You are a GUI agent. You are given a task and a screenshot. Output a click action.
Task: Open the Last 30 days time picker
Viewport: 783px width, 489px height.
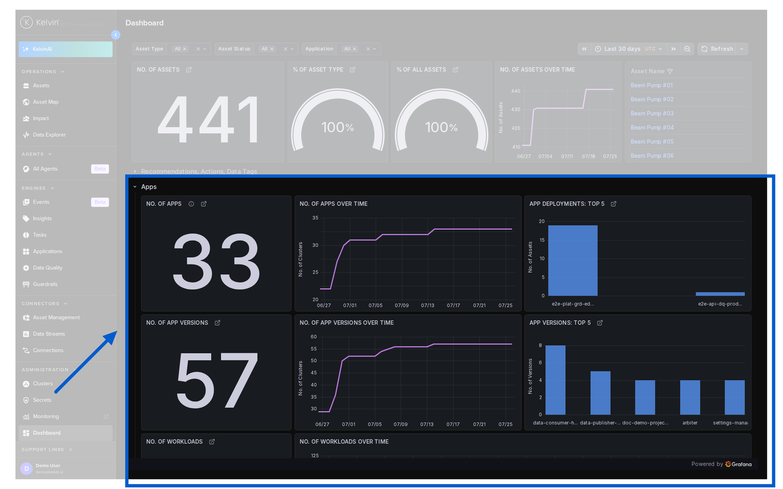(628, 49)
